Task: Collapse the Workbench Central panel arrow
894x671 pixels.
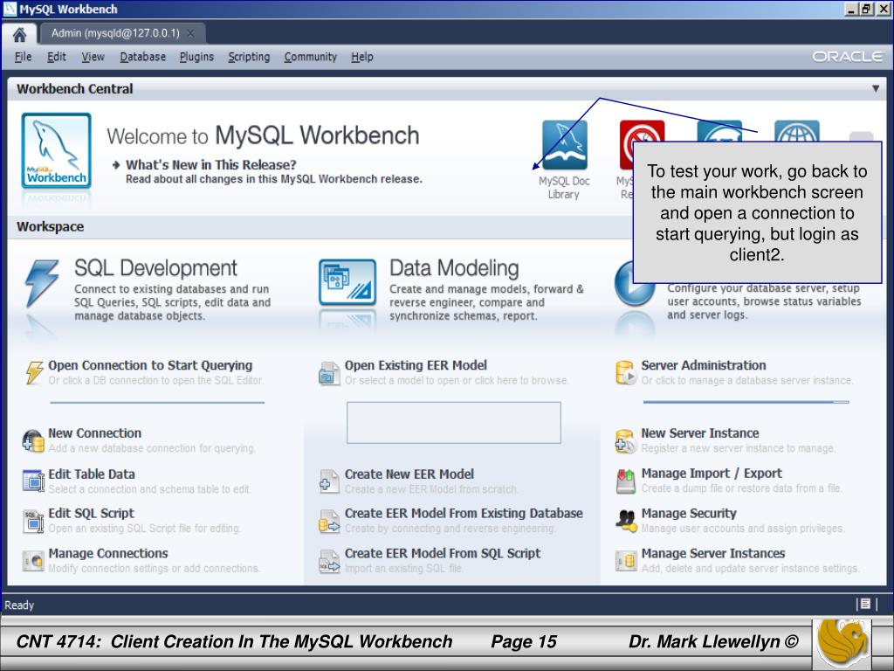Action: tap(875, 88)
